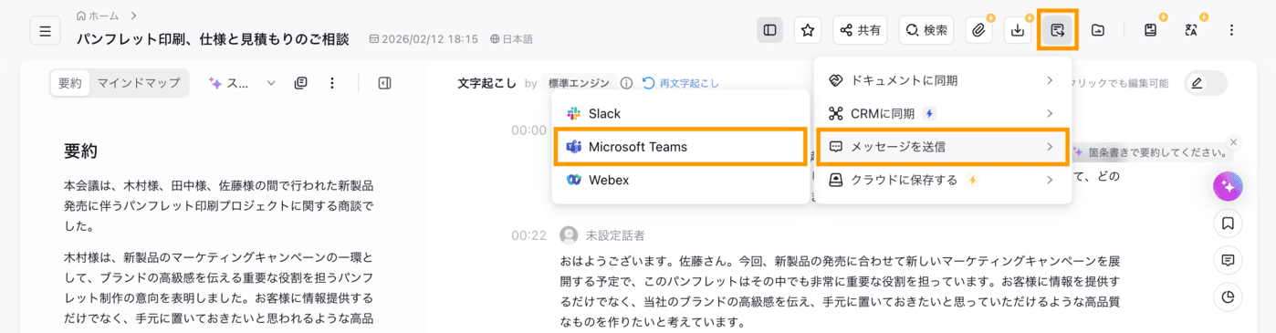This screenshot has height=333, width=1276.
Task: Open クラウドに保存する menu item
Action: click(942, 180)
